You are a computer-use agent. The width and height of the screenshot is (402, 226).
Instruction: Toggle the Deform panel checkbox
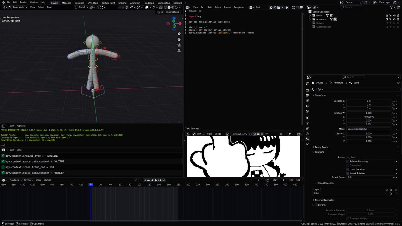coord(316,205)
